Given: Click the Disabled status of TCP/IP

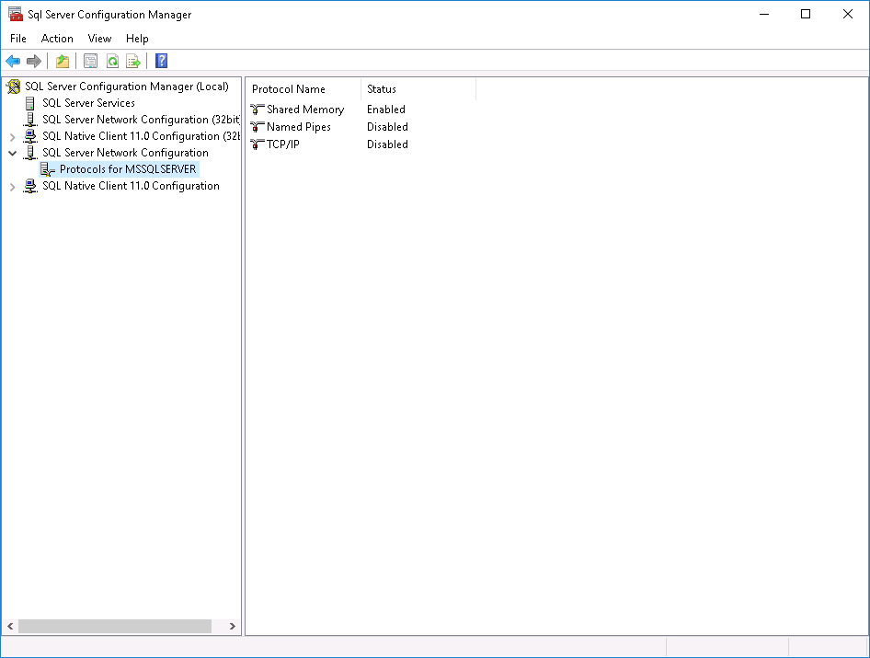Looking at the screenshot, I should (x=387, y=144).
